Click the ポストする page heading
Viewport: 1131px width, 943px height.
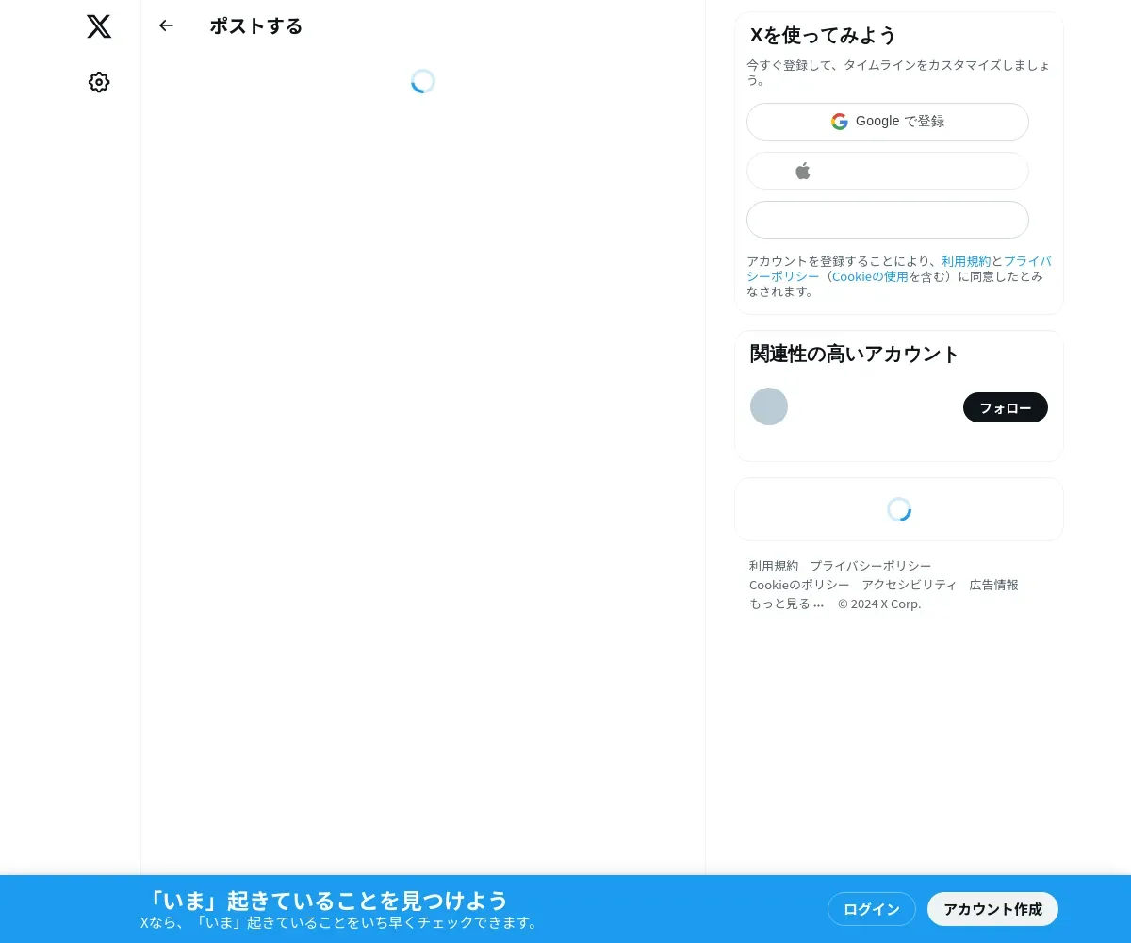pyautogui.click(x=256, y=26)
